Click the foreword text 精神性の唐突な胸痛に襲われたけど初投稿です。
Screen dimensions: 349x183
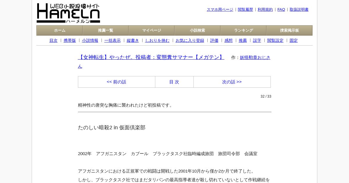(x=126, y=105)
